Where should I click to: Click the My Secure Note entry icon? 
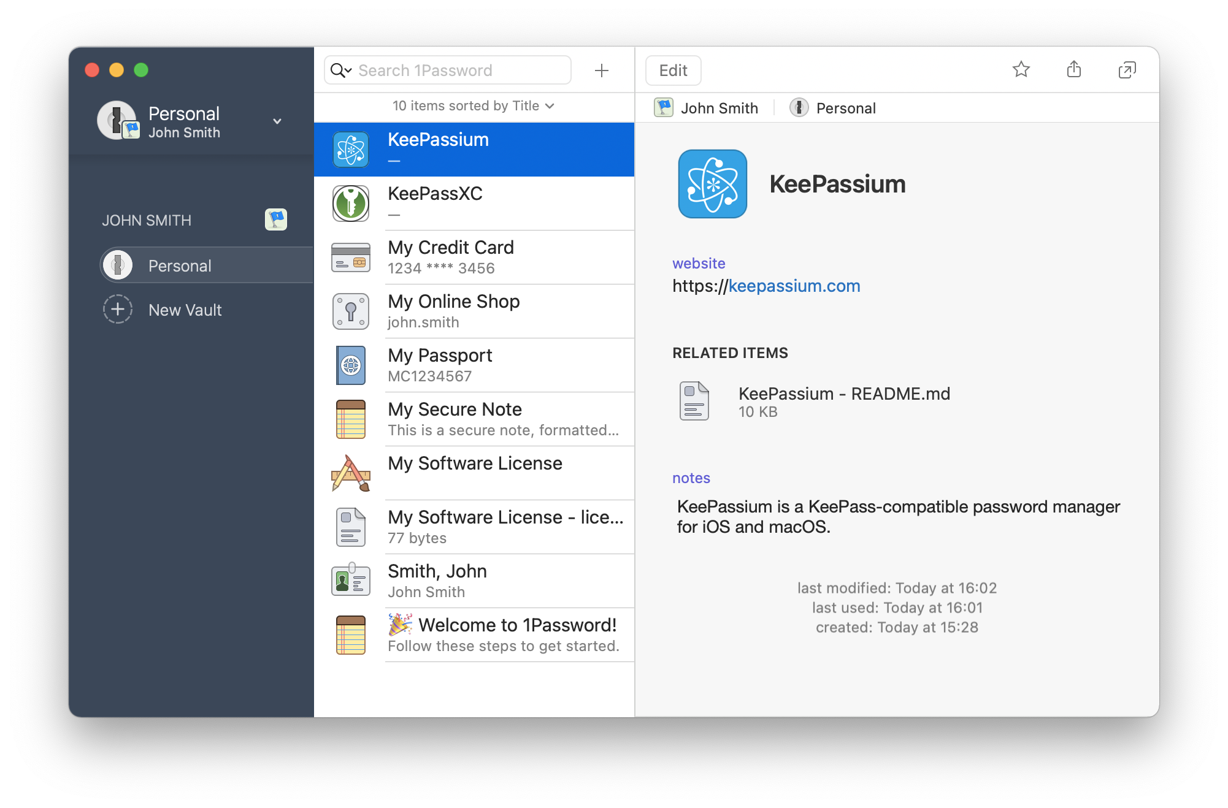[351, 417]
